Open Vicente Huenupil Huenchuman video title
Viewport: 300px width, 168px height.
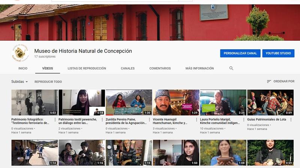170,121
